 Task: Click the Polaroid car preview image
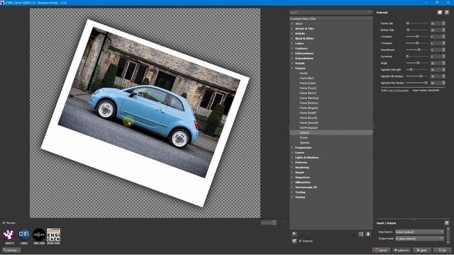[145, 113]
